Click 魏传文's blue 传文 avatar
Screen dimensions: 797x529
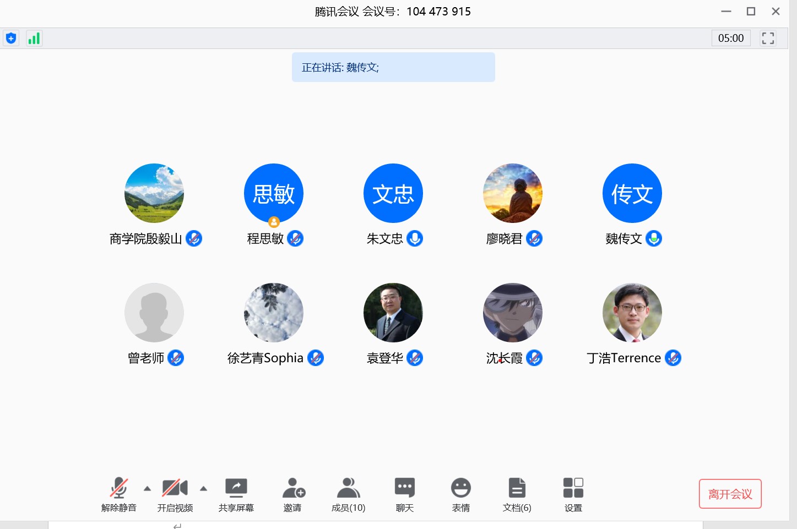(x=632, y=193)
